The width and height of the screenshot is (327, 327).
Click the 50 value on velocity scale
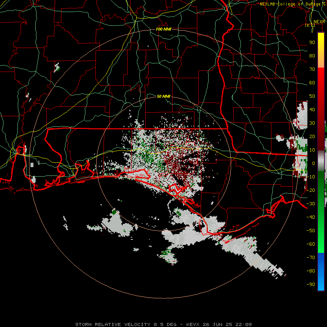tap(312, 96)
